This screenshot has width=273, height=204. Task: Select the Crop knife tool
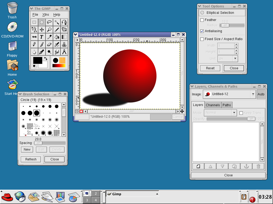pyautogui.click(x=57, y=30)
